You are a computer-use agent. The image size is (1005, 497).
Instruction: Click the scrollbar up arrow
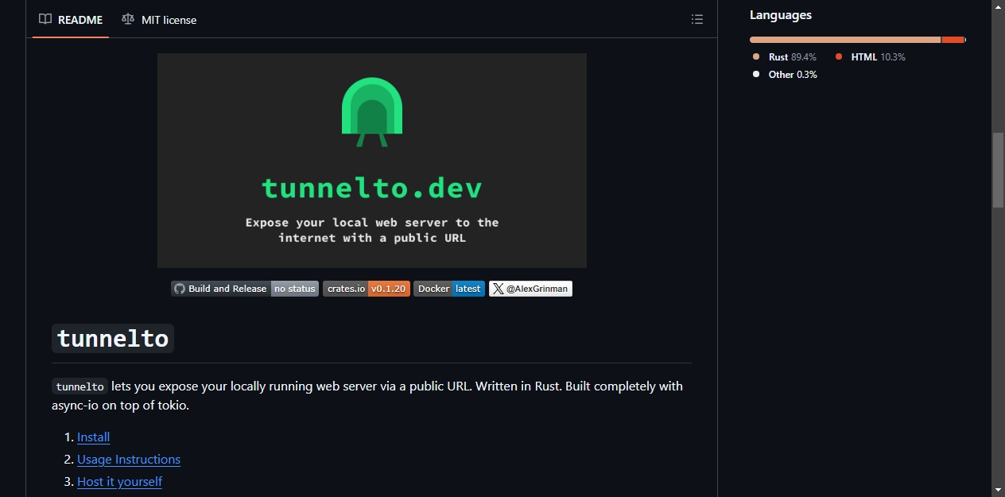coord(998,6)
